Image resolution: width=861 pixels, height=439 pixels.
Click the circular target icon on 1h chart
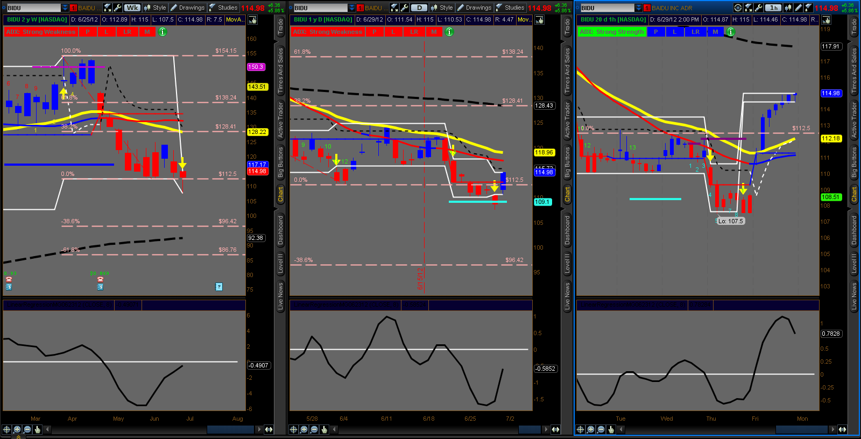738,8
